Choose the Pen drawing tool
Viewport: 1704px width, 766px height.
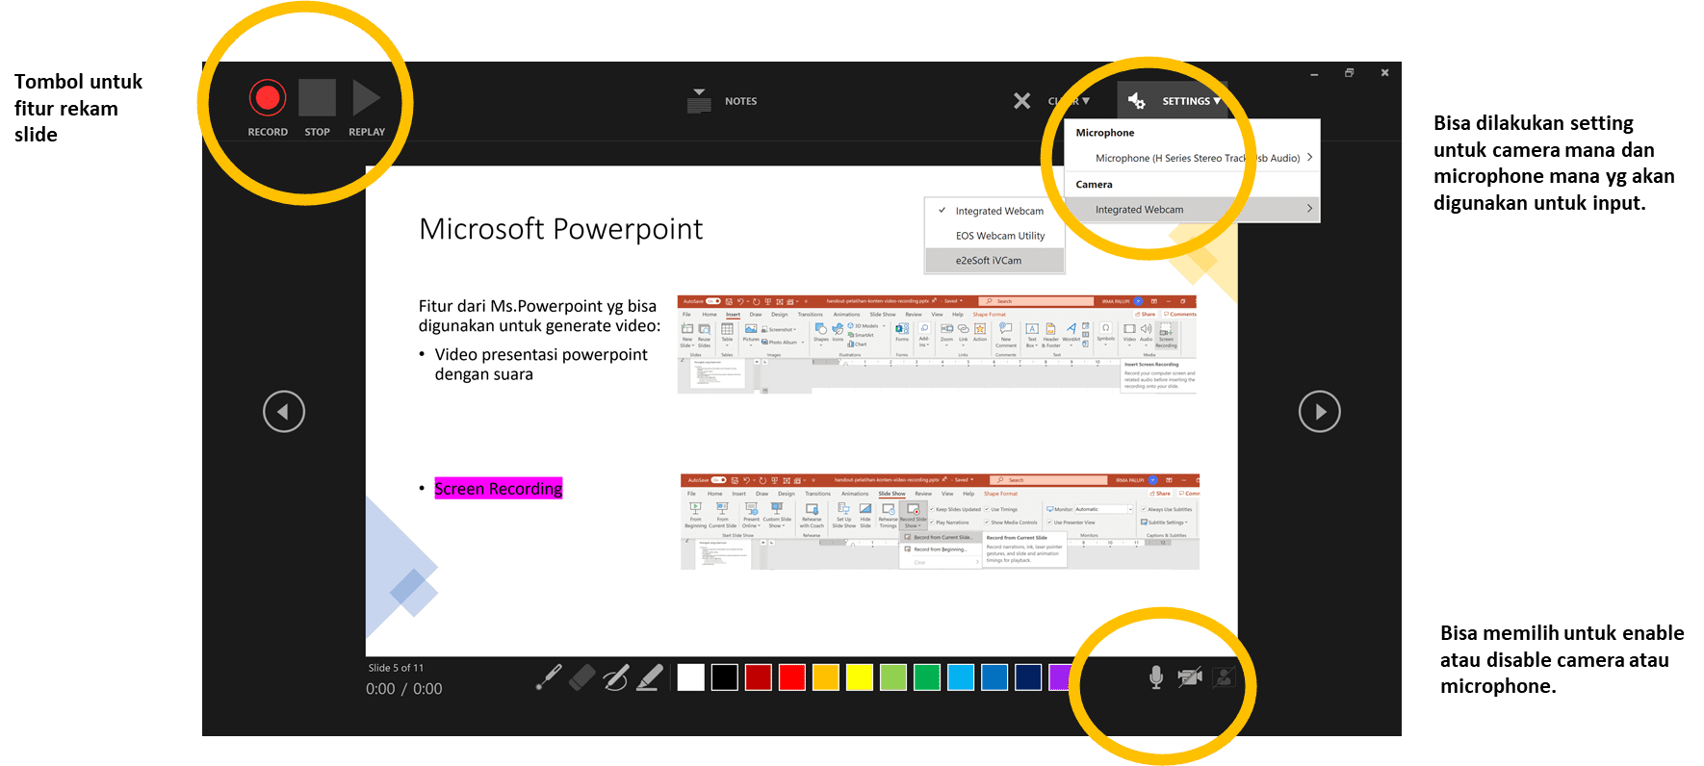[x=616, y=677]
